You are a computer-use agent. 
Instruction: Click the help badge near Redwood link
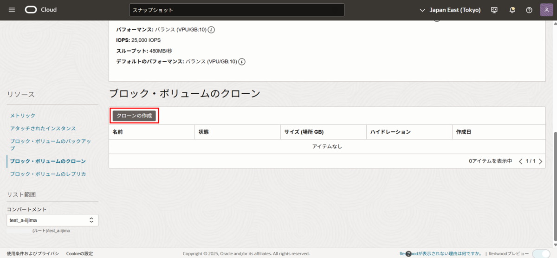click(x=408, y=254)
